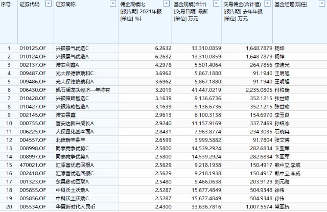The image size is (327, 212).
Task: Select fund name 同泰竞争优势A
Action: click(x=72, y=156)
